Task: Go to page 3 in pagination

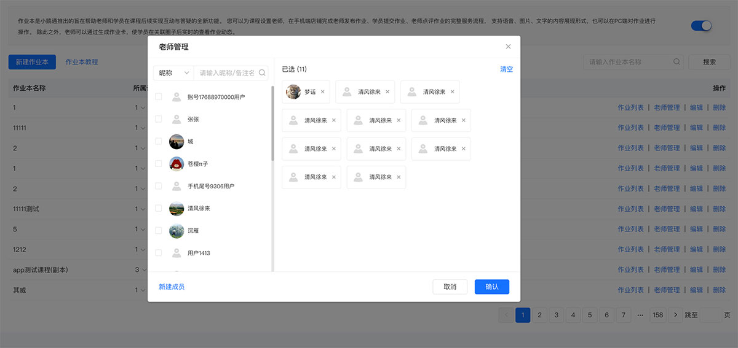Action: pos(556,315)
